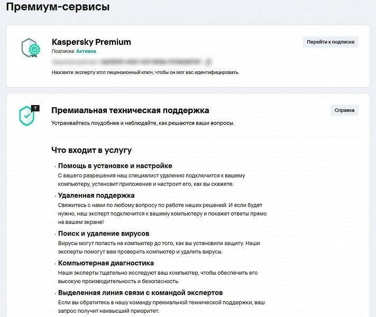Click the Устраивайтесь поудобнее subtitle text
Screen dimensions: 376x317
143,123
